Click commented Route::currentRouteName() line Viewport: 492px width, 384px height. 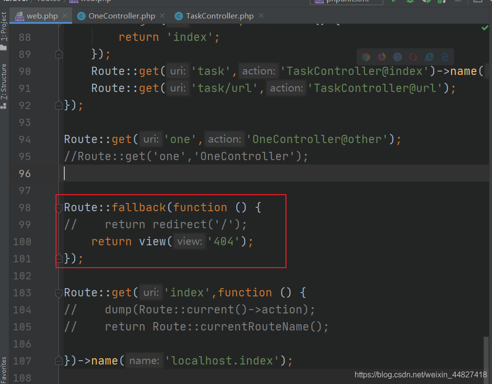click(x=196, y=327)
